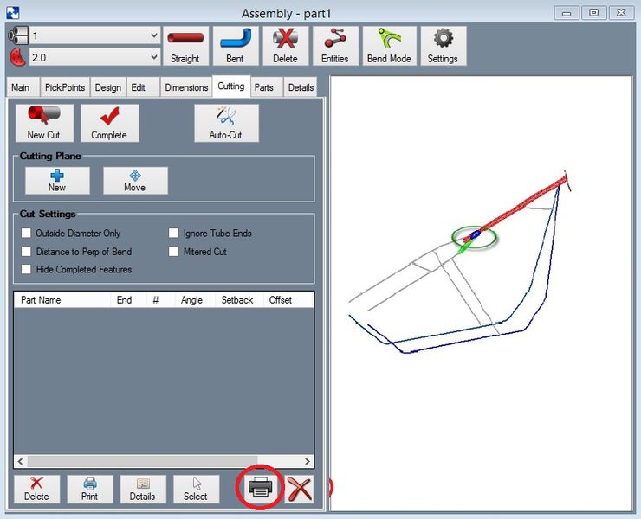Enable Outside Diameter Only checkbox
The height and width of the screenshot is (519, 641).
pos(27,234)
